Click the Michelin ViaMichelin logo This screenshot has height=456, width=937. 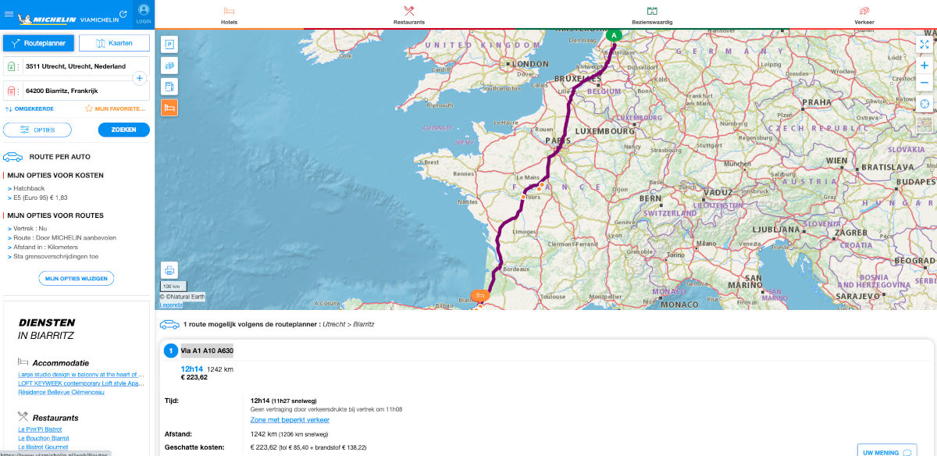point(69,18)
